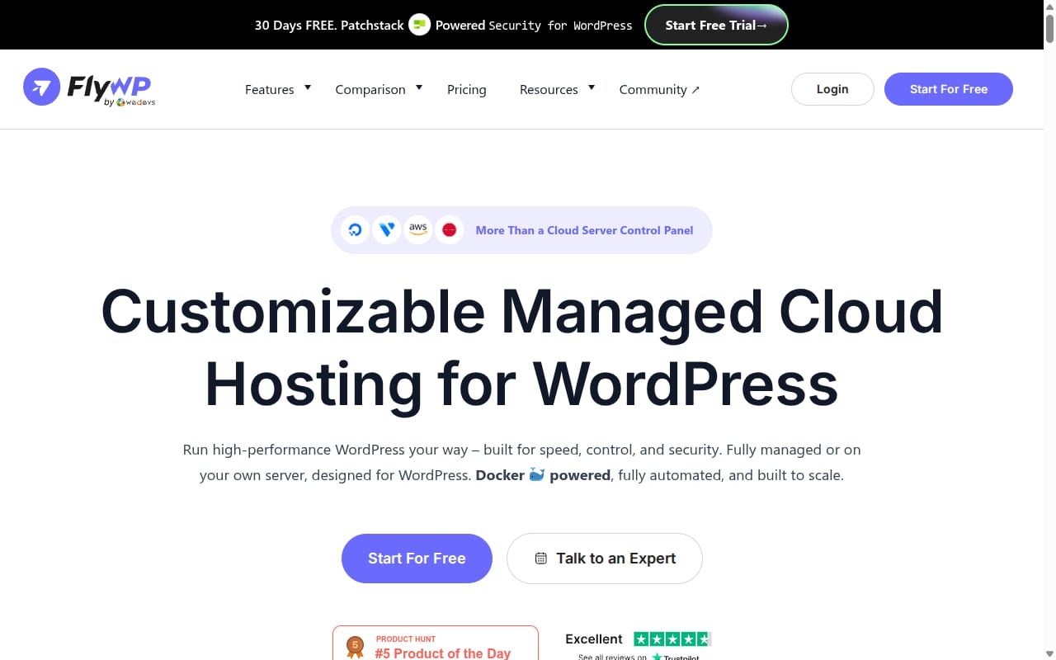Click the Vultr provider icon
The height and width of the screenshot is (660, 1056).
click(x=386, y=230)
